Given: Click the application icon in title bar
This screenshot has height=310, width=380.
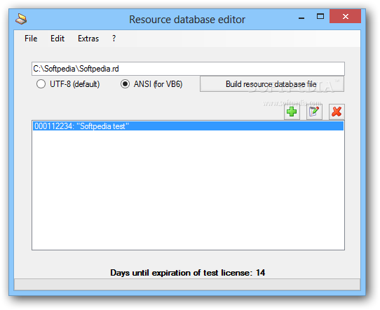Looking at the screenshot, I should [x=21, y=19].
